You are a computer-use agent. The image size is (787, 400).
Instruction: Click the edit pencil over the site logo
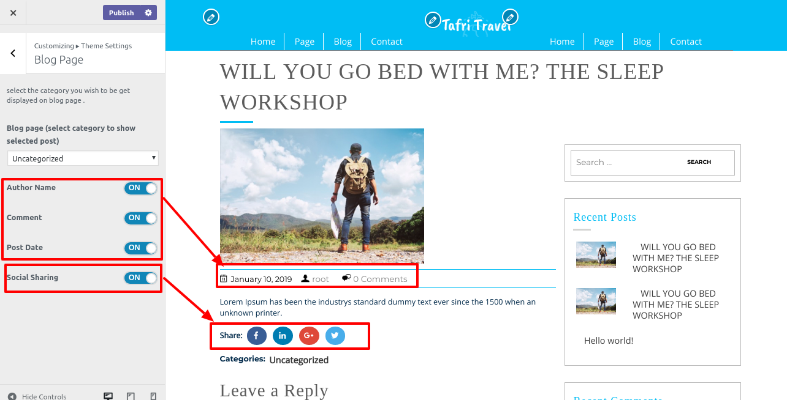coord(433,20)
